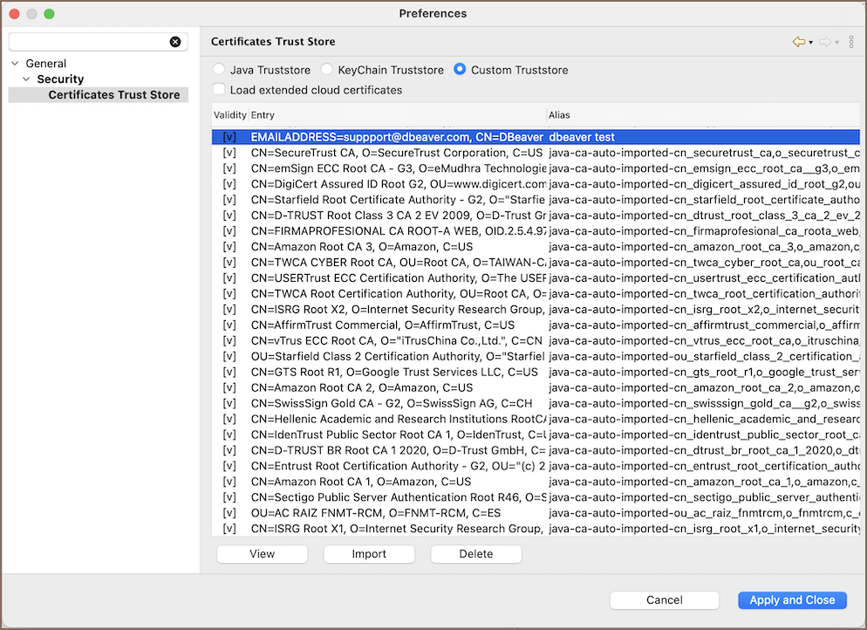Select the Java Truststore option

point(219,70)
